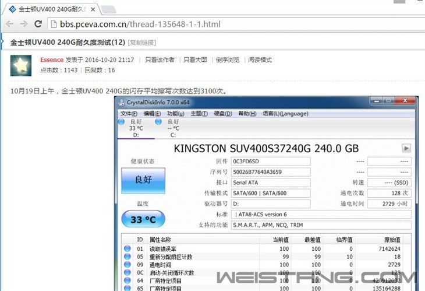Click the browser back arrow
Screen dimensions: 425x291
tap(10, 24)
